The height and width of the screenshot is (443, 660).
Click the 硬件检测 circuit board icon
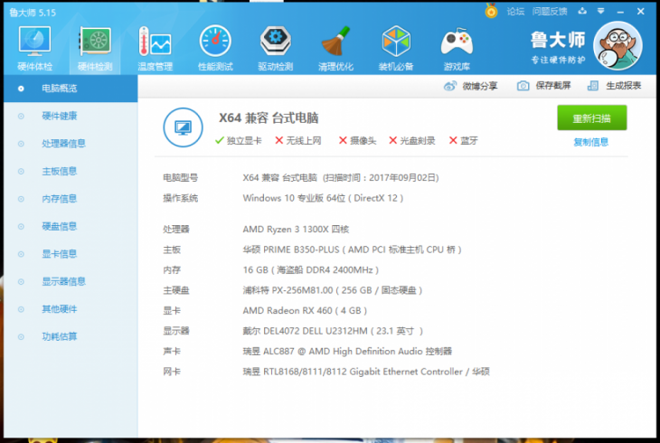95,42
